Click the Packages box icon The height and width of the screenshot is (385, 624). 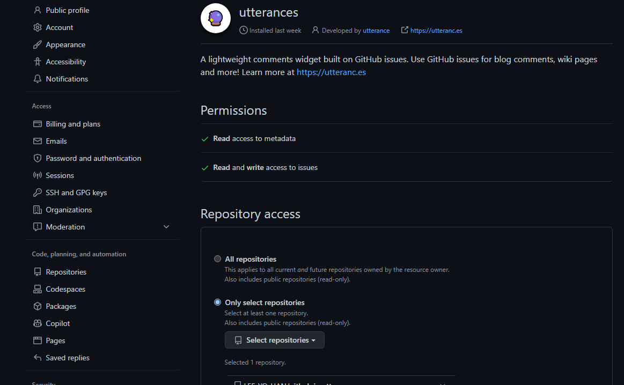(38, 306)
